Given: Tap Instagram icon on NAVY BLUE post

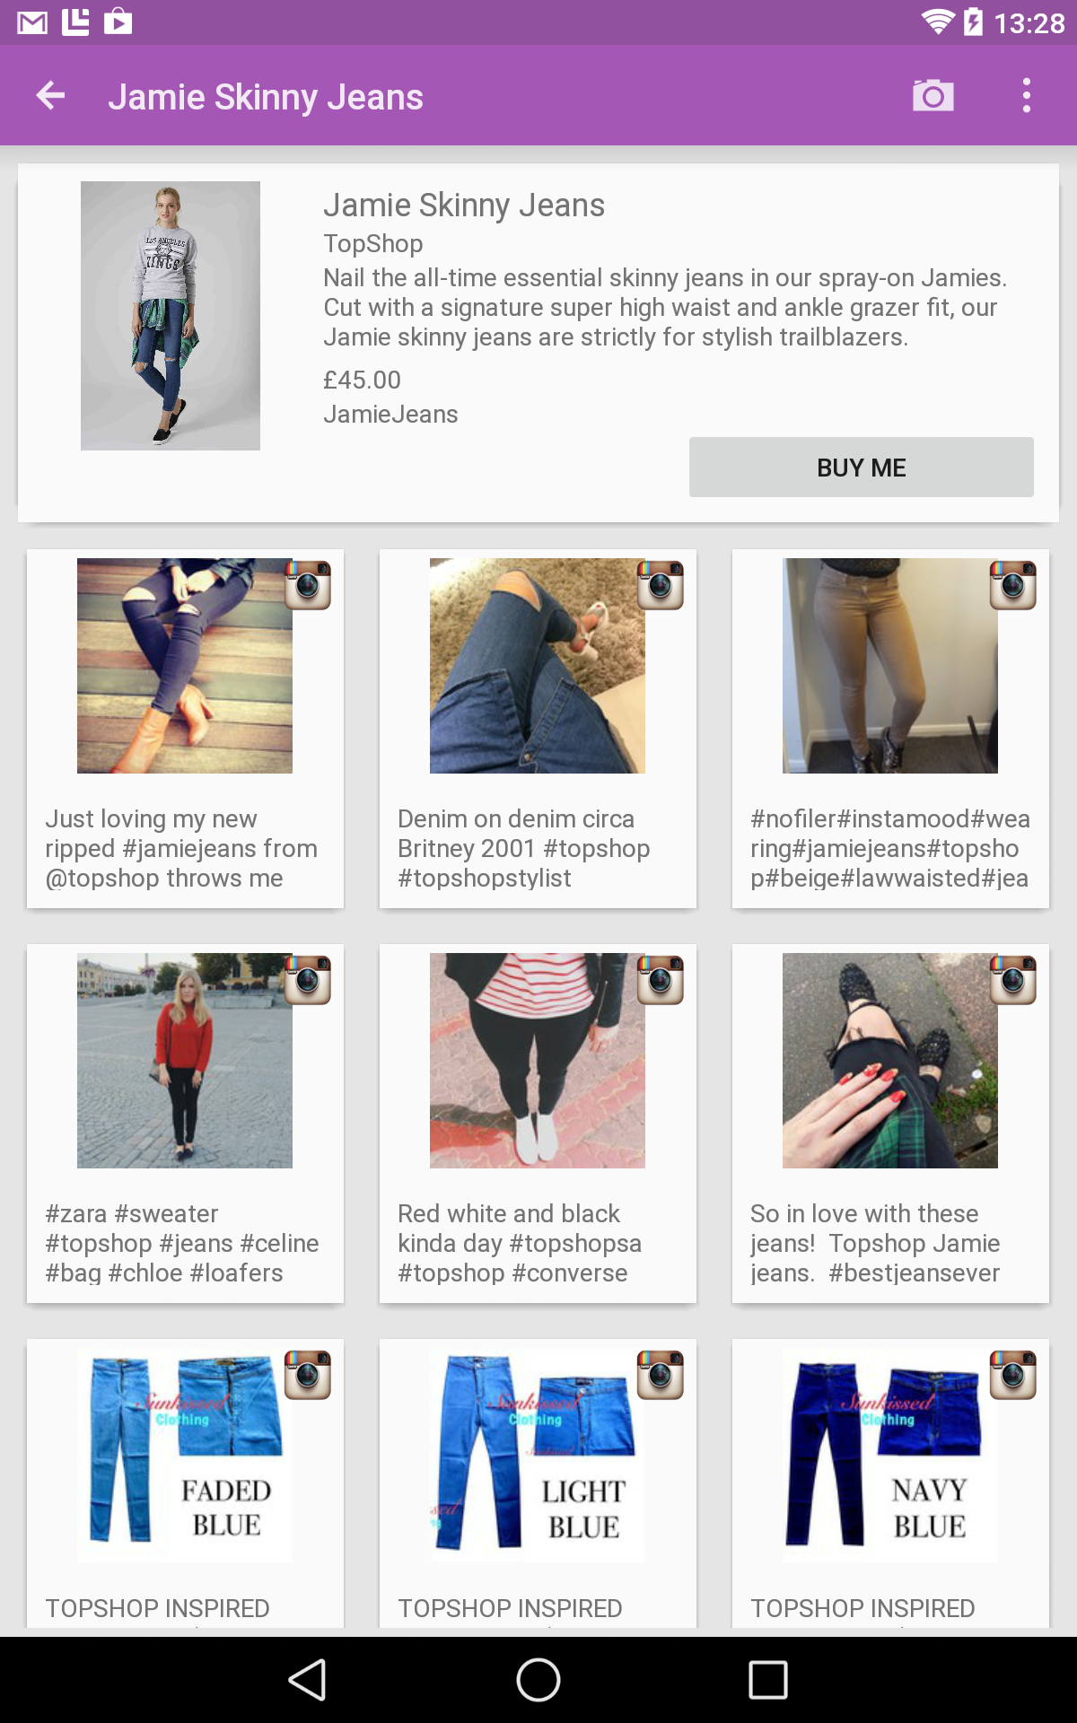Looking at the screenshot, I should point(1013,1375).
